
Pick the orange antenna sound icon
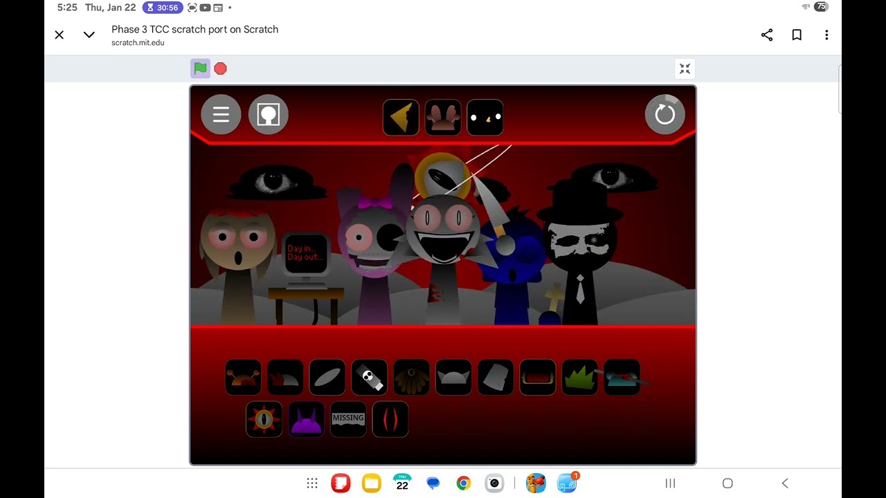coord(243,378)
